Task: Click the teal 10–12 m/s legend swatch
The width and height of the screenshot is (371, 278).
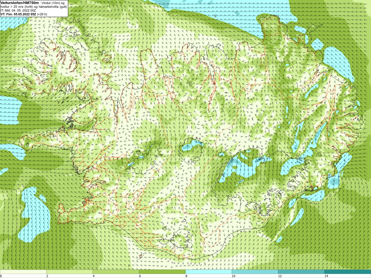Action: (255, 272)
